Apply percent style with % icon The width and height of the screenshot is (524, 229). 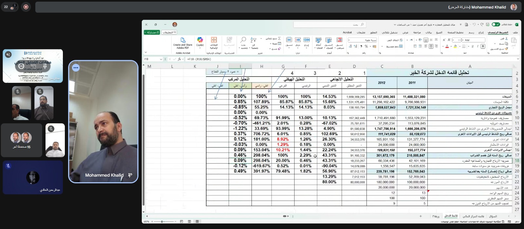click(366, 46)
